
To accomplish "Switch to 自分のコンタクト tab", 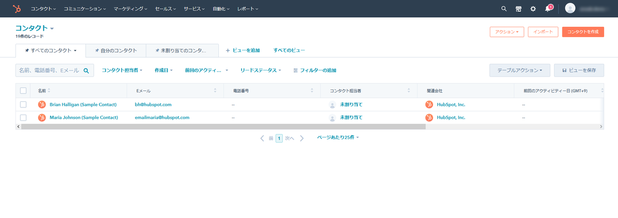I will (116, 50).
